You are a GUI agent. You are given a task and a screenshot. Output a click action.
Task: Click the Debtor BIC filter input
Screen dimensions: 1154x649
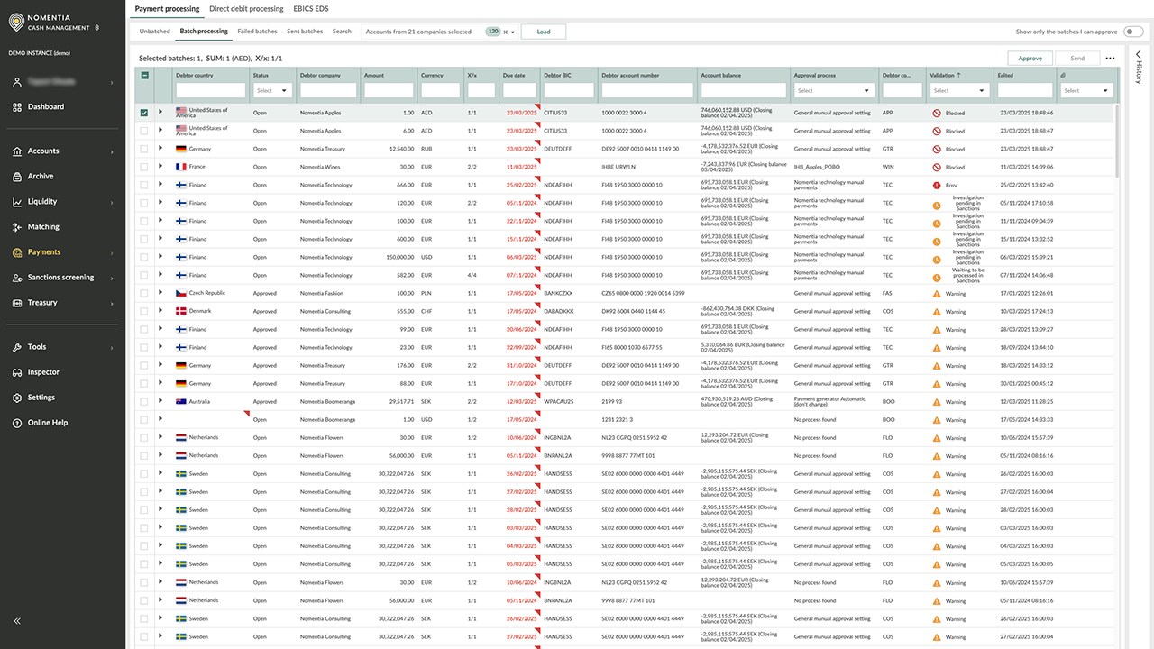coord(569,90)
